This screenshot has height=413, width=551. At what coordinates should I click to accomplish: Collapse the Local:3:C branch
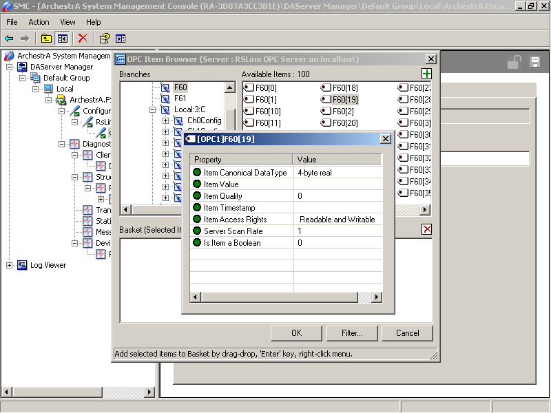coord(154,110)
